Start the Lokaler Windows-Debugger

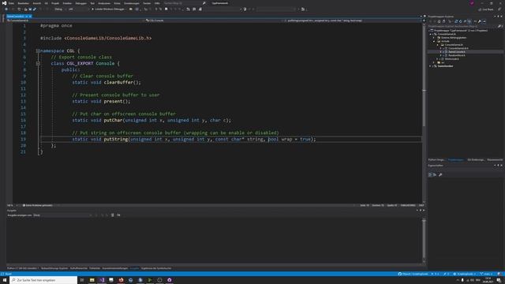[x=108, y=9]
